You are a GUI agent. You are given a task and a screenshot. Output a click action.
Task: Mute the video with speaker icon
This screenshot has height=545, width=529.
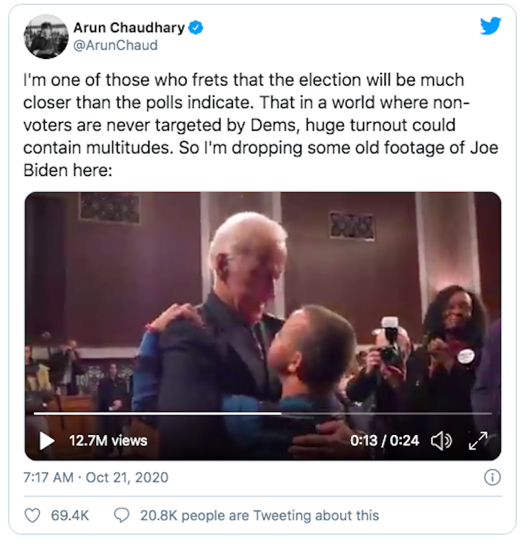(441, 440)
